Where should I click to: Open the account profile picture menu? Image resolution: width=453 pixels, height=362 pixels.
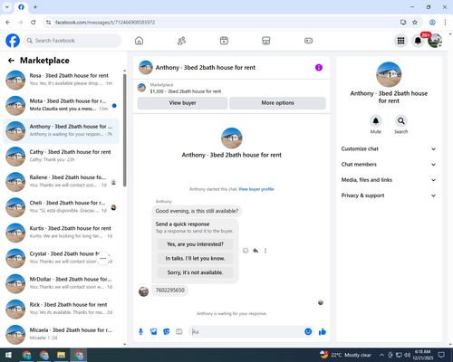pos(435,41)
